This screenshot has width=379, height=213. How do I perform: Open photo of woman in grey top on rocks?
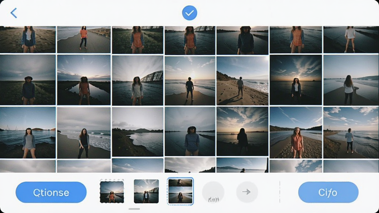click(28, 133)
